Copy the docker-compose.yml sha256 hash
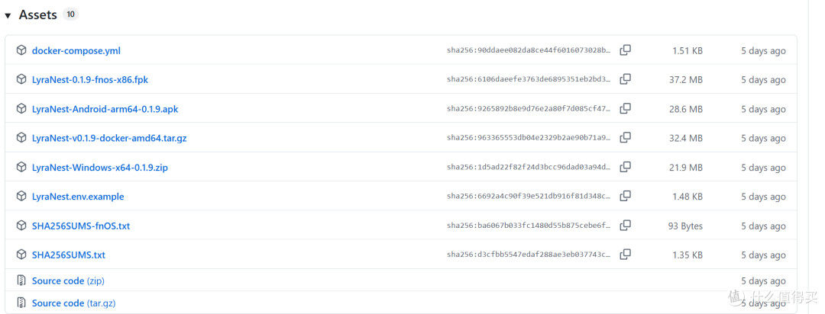Viewport: 825px width, 314px height. pyautogui.click(x=625, y=50)
